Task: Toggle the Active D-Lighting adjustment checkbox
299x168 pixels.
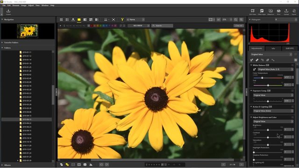Action: [292, 107]
